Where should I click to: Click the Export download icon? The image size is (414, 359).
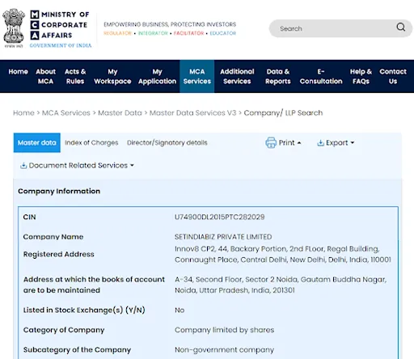tap(320, 142)
